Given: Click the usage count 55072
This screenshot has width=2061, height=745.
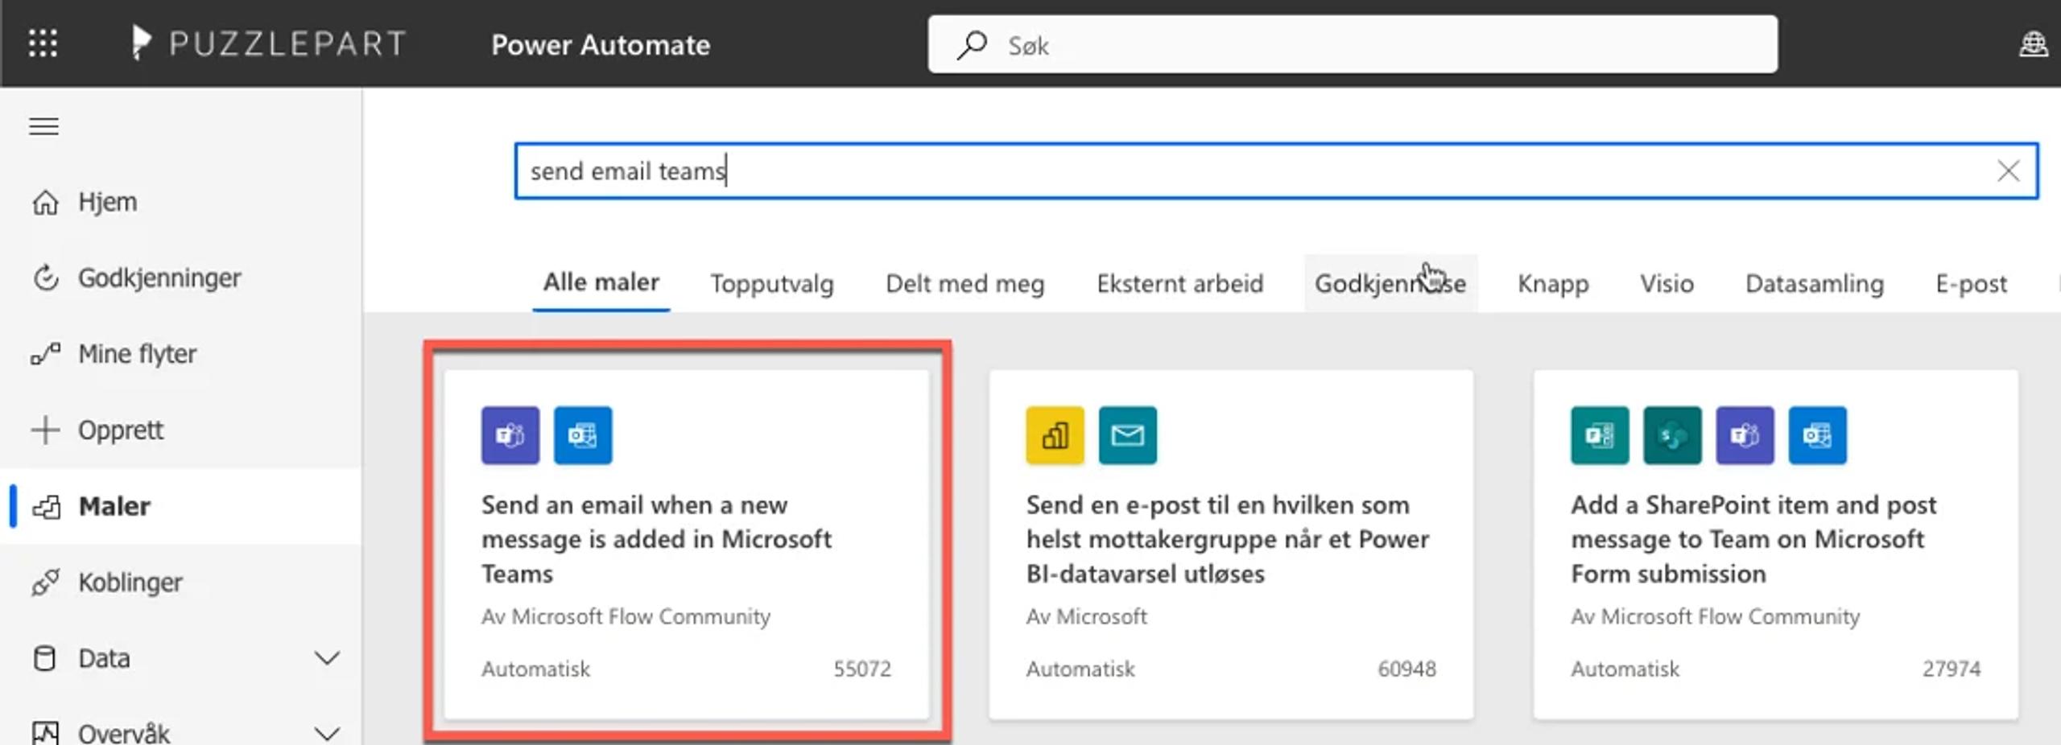Looking at the screenshot, I should tap(862, 669).
